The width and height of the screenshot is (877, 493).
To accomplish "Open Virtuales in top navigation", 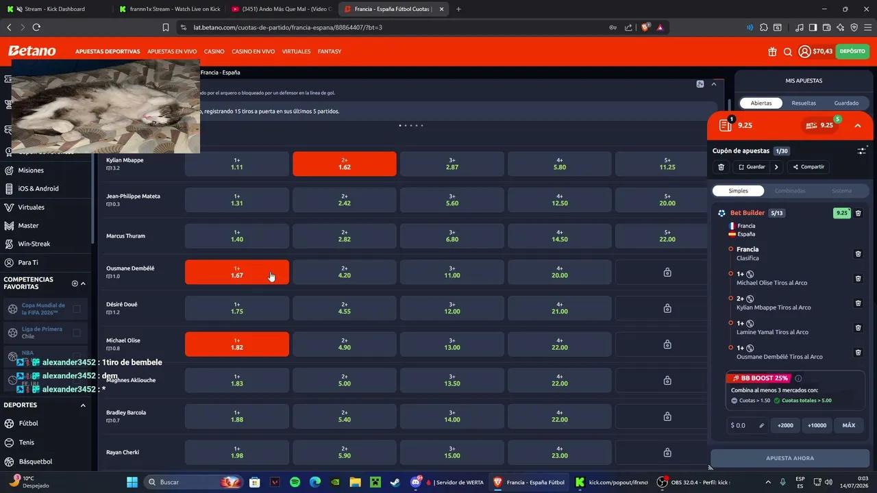I will click(x=296, y=51).
